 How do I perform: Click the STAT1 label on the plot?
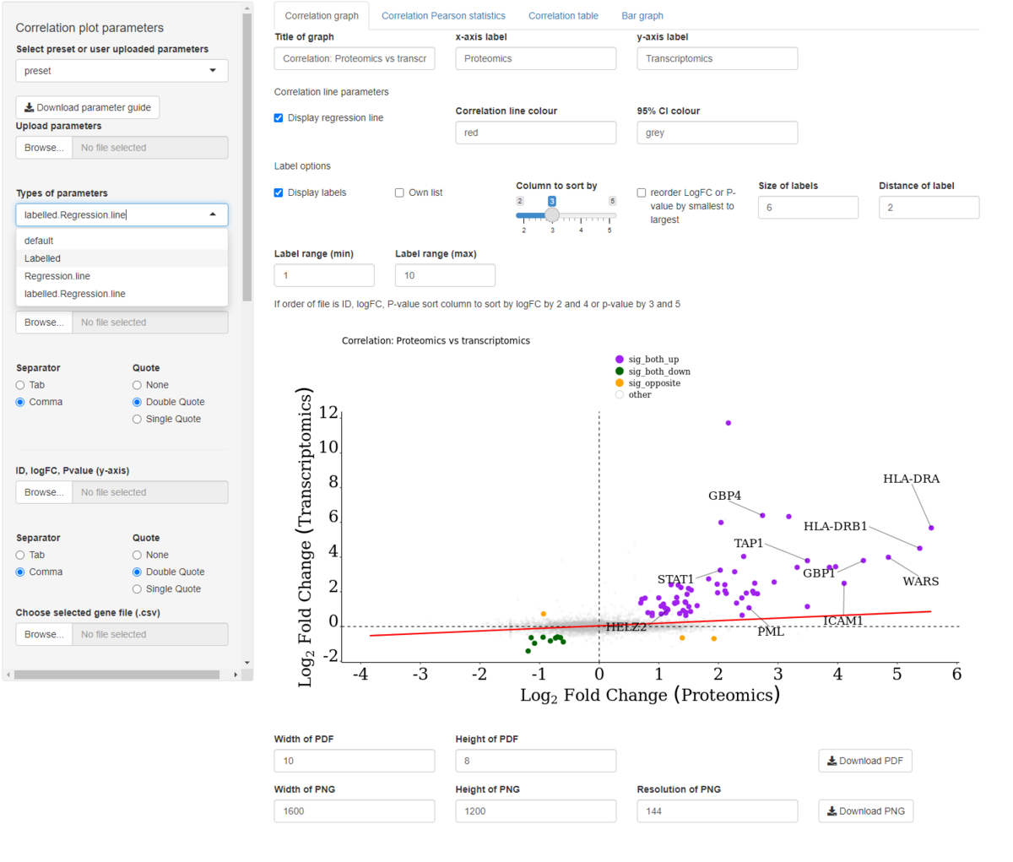pos(675,579)
